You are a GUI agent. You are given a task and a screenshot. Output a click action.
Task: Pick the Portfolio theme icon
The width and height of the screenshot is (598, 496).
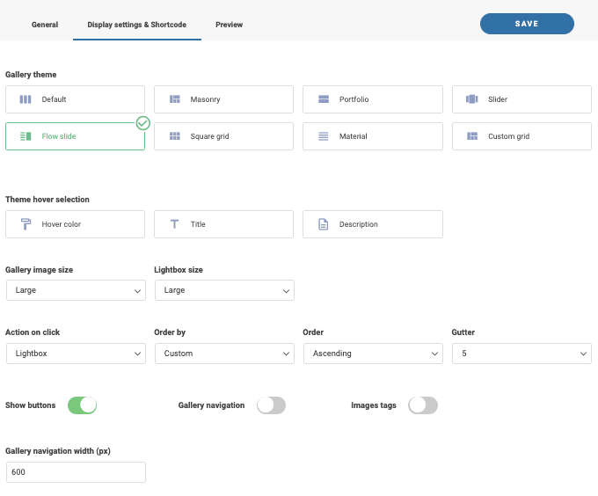click(324, 99)
